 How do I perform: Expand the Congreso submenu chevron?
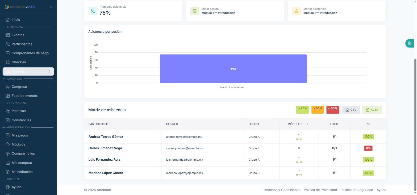point(49,87)
